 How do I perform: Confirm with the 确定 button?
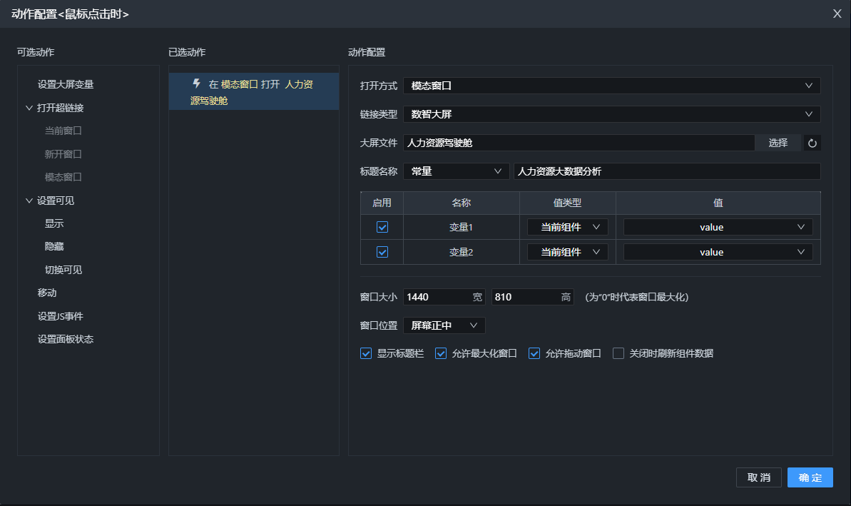(x=810, y=477)
